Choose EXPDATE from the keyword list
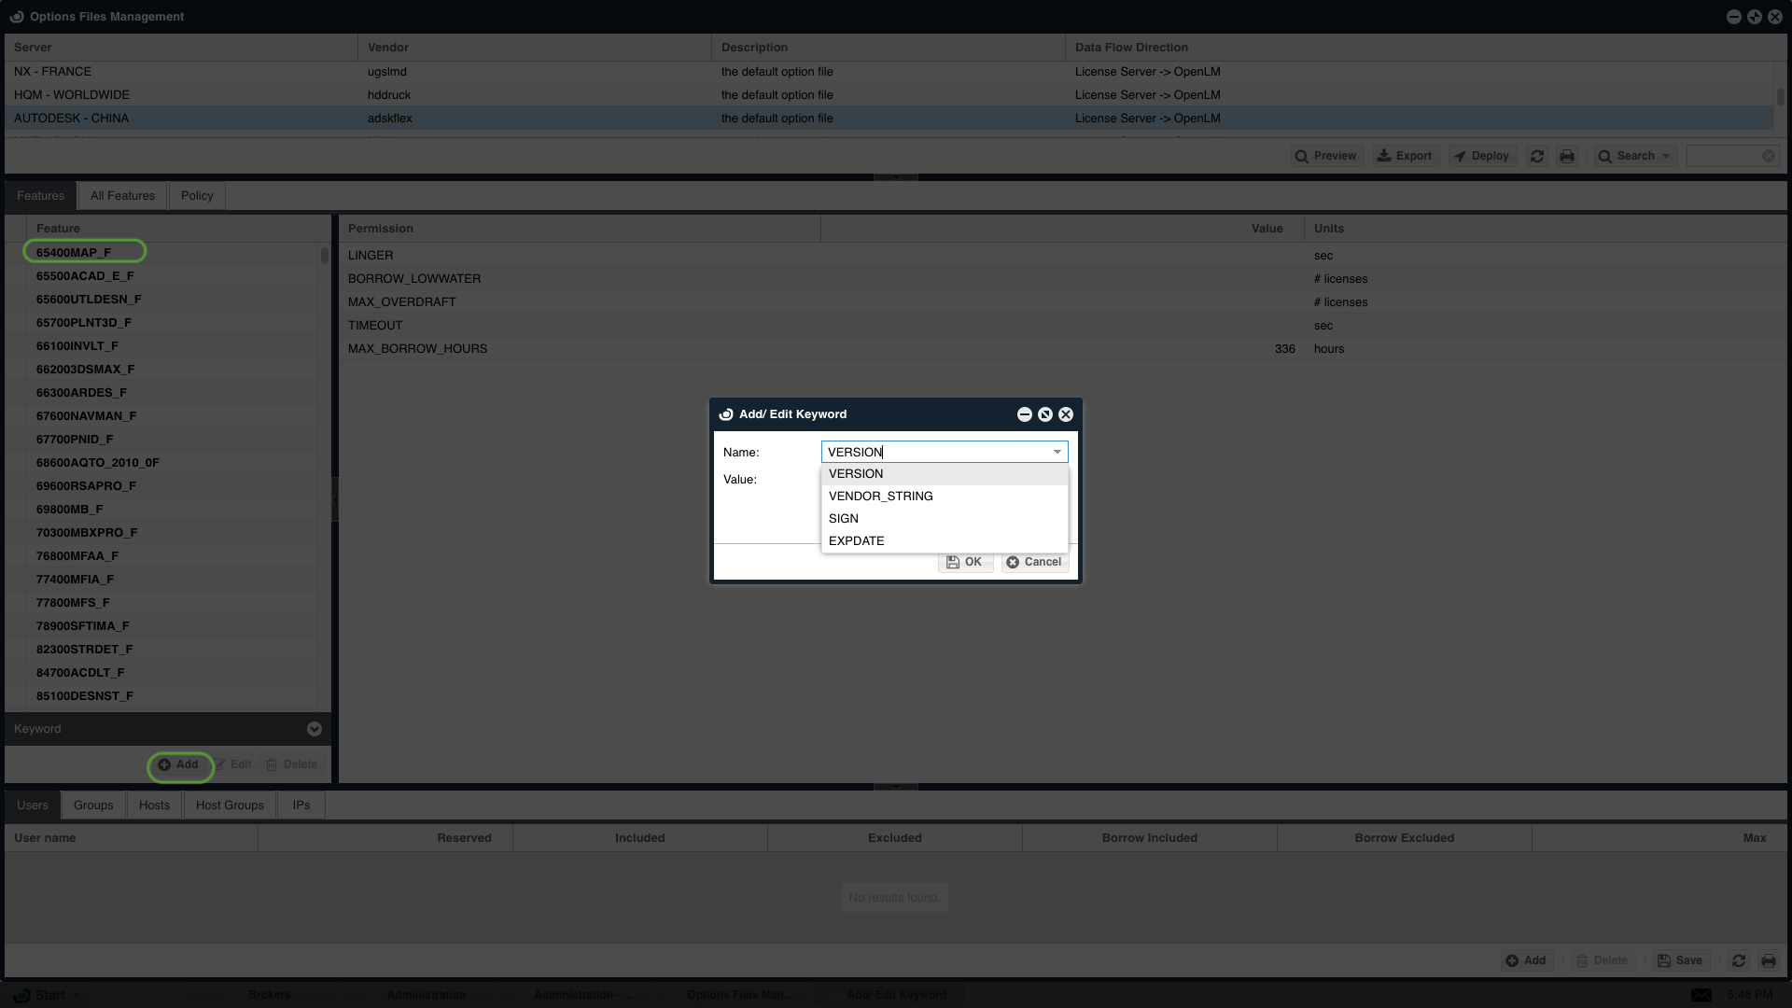 tap(856, 541)
